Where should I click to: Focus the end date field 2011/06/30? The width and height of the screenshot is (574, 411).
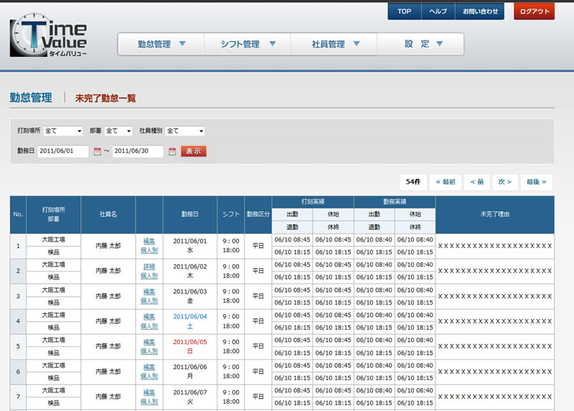(138, 151)
